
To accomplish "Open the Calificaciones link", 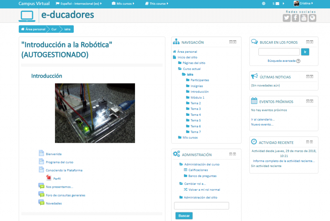I will 198,170.
